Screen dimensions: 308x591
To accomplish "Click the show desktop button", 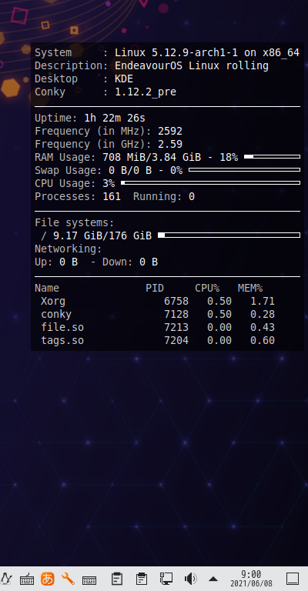I will [x=293, y=579].
